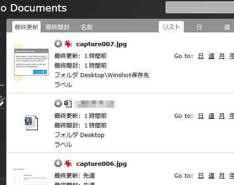Go to 週 for capture007.jpg
Viewport: 234px width, 185px height.
pyautogui.click(x=211, y=56)
